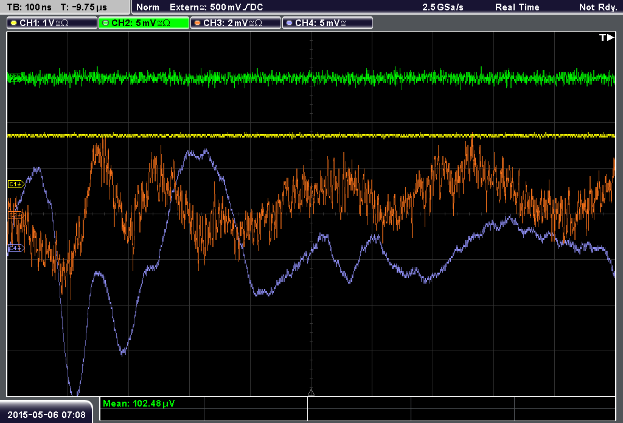Viewport: 623px width, 423px height.
Task: Click the orange C3 ground level marker
Action: click(x=16, y=215)
